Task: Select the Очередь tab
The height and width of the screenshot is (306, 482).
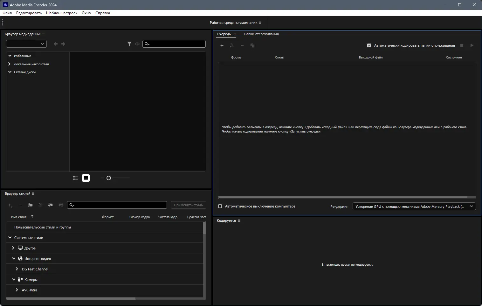Action: point(224,34)
